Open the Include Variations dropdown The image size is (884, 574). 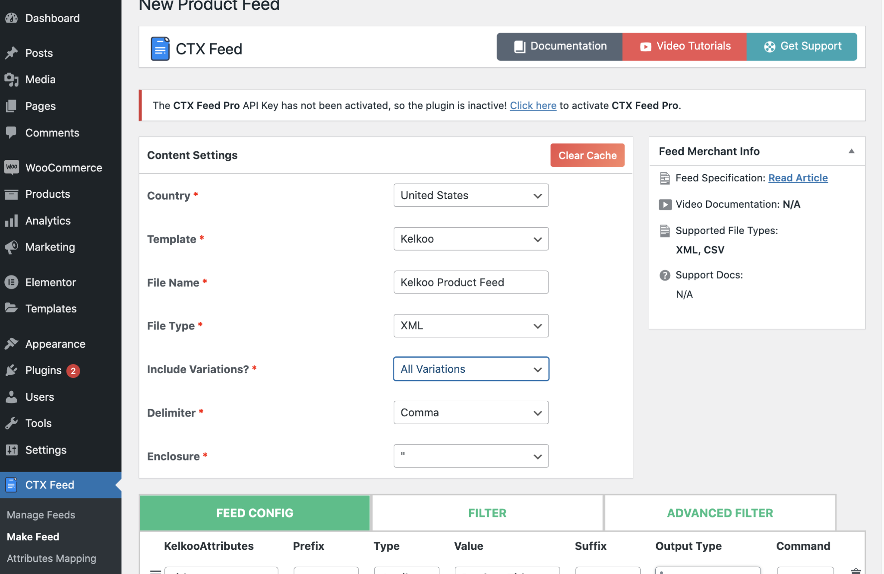pyautogui.click(x=470, y=369)
